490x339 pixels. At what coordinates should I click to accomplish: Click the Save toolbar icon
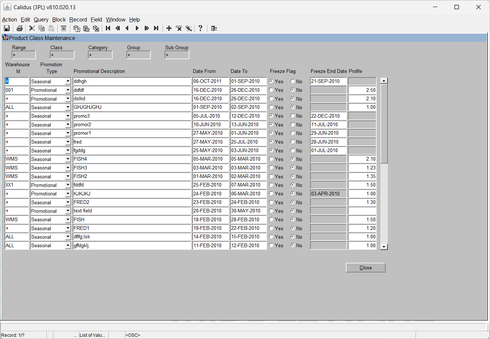point(7,28)
